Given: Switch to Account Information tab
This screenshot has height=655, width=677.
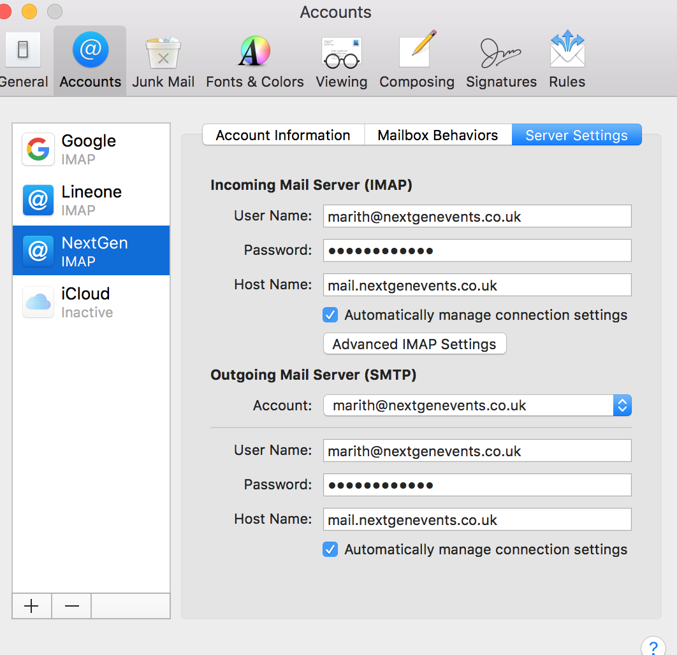Looking at the screenshot, I should 283,135.
